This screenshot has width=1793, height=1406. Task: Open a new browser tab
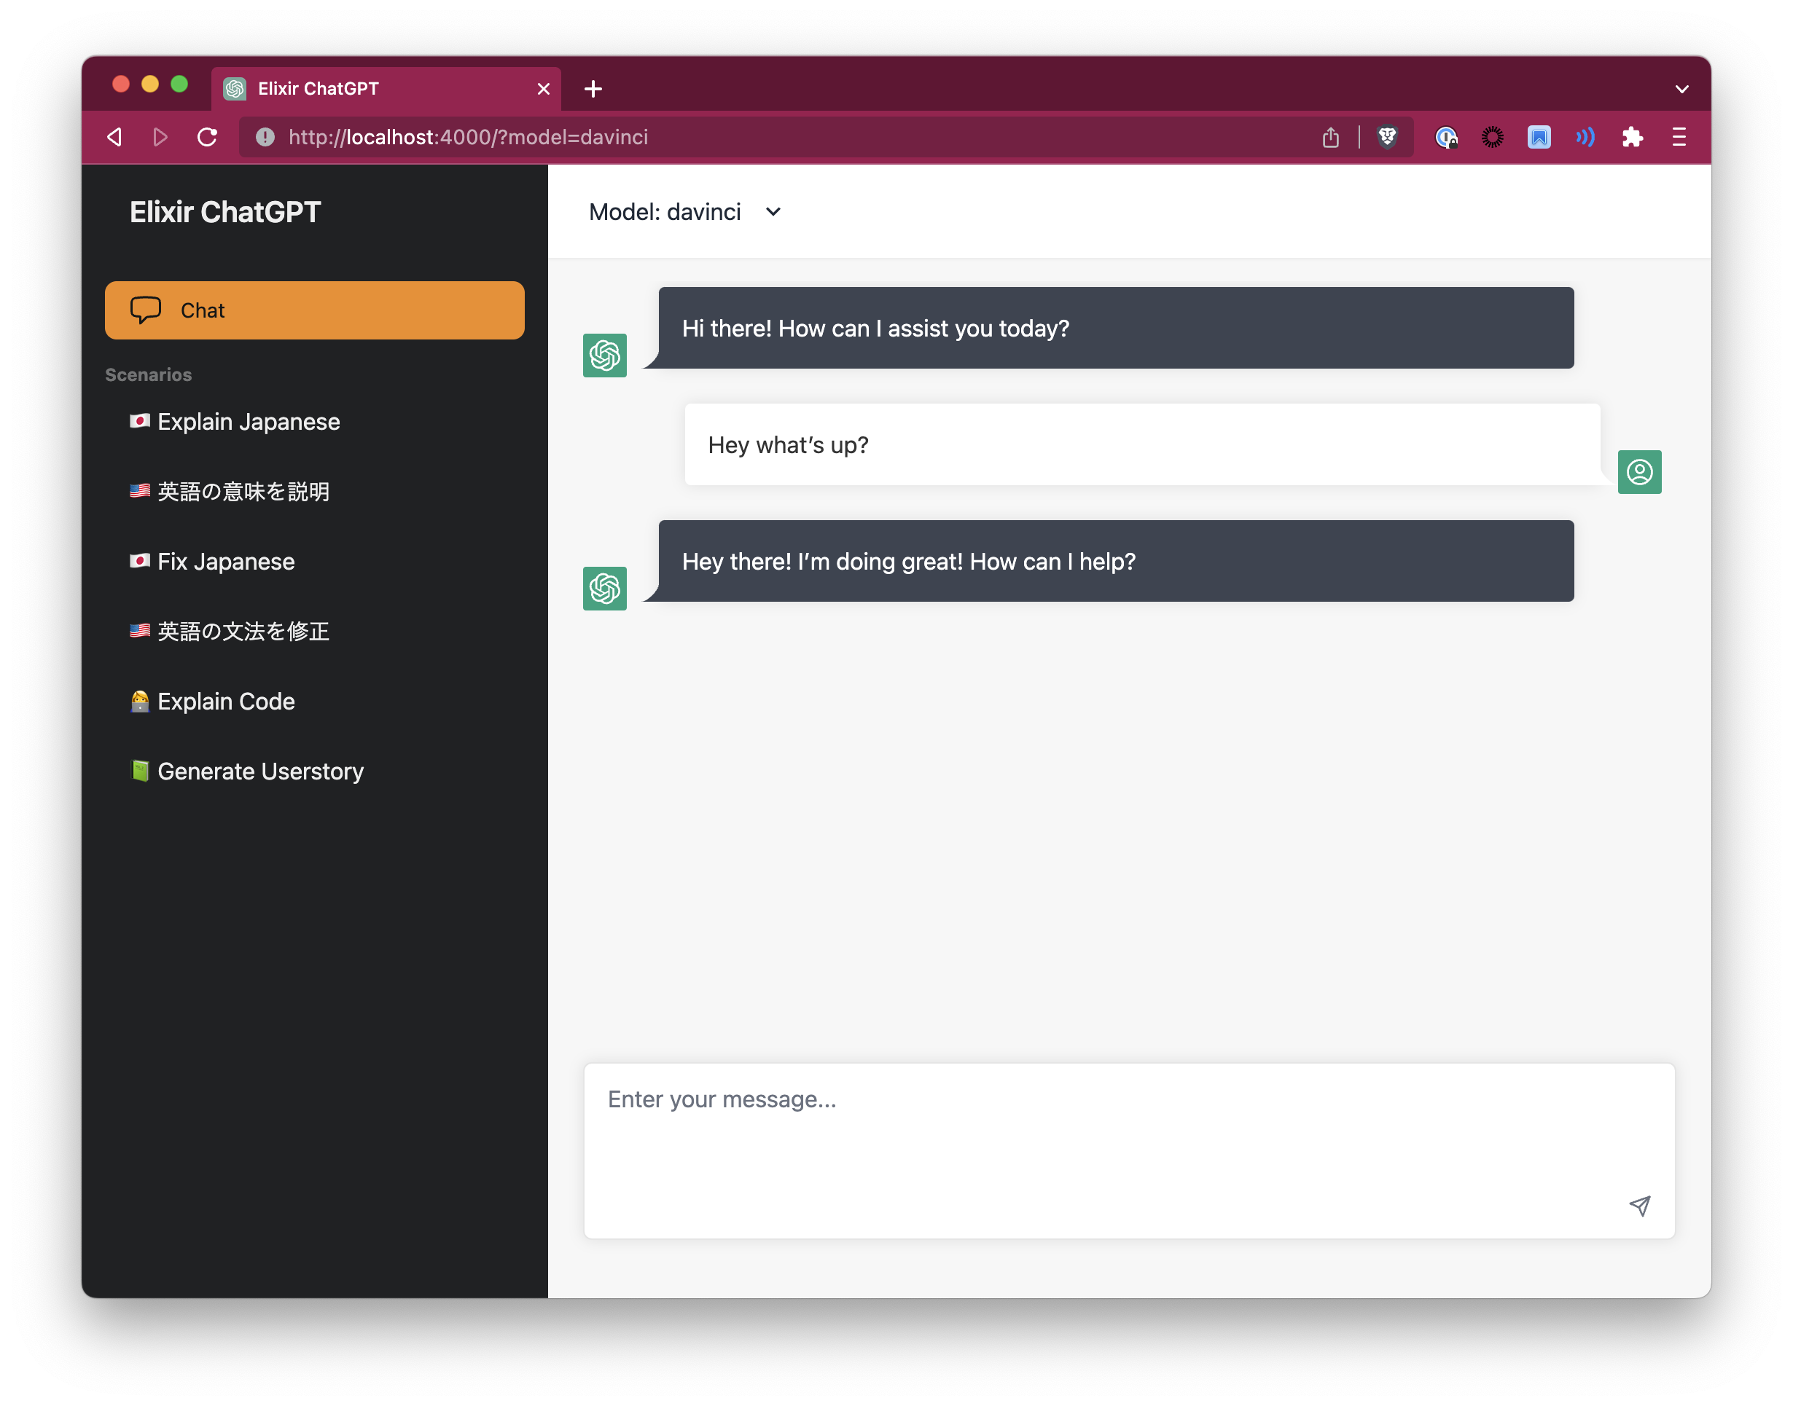coord(593,89)
